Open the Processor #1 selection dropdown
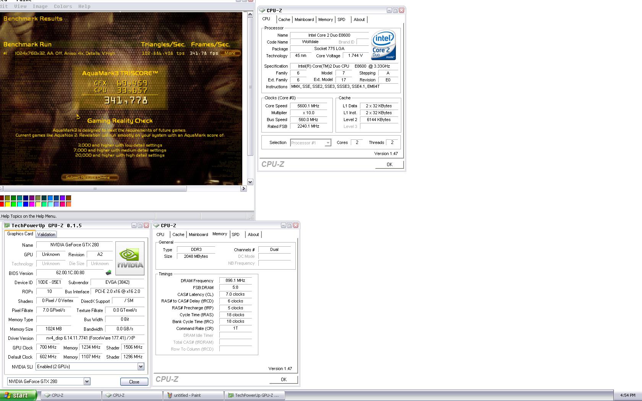 tap(327, 143)
